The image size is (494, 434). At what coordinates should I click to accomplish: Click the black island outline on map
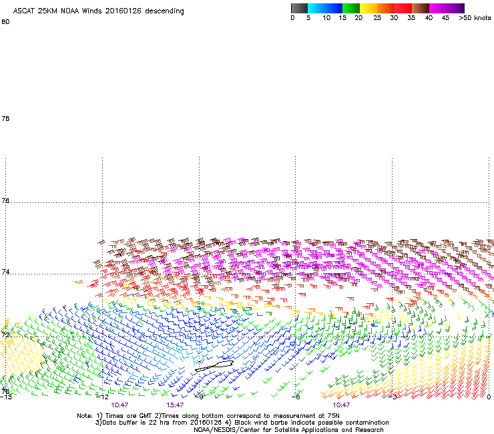point(214,366)
